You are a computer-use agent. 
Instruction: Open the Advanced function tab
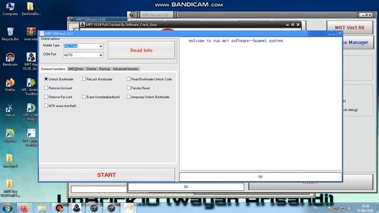click(x=126, y=69)
